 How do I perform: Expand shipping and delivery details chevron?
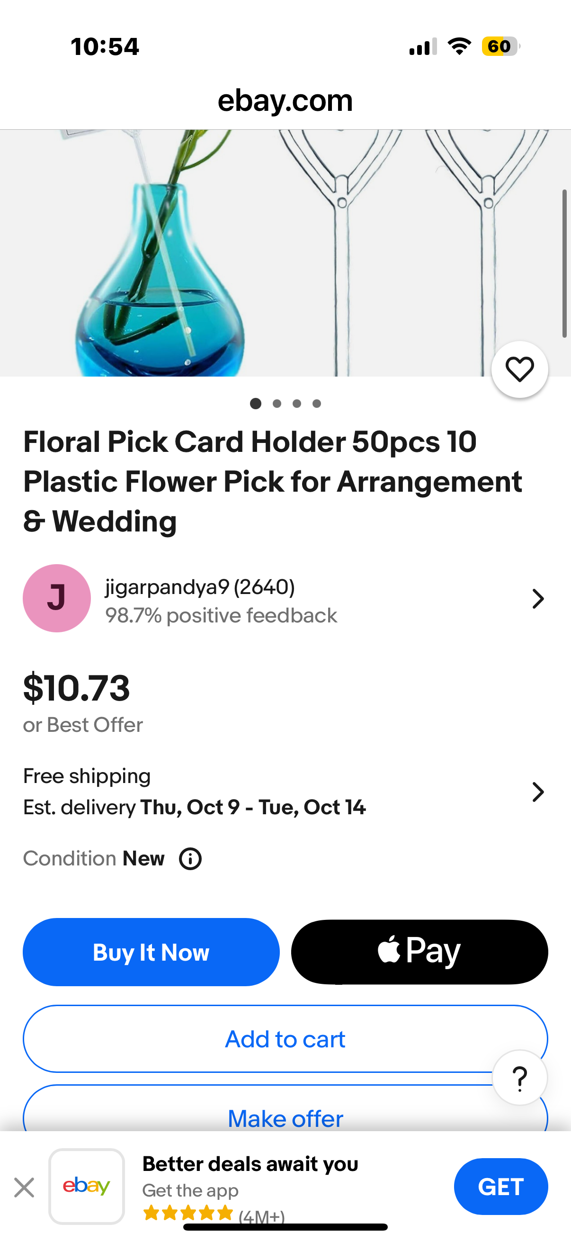pos(538,792)
